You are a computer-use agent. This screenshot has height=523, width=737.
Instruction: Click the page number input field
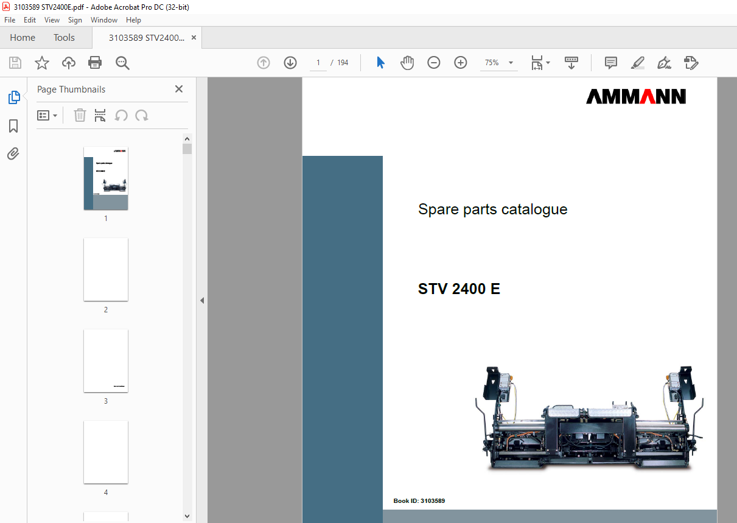[x=318, y=63]
